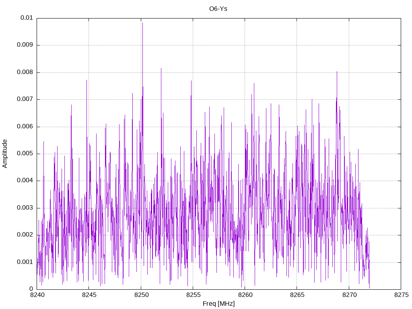Click the 8240 x-axis tick label
Viewport: 412px width, 309px height.
click(37, 295)
